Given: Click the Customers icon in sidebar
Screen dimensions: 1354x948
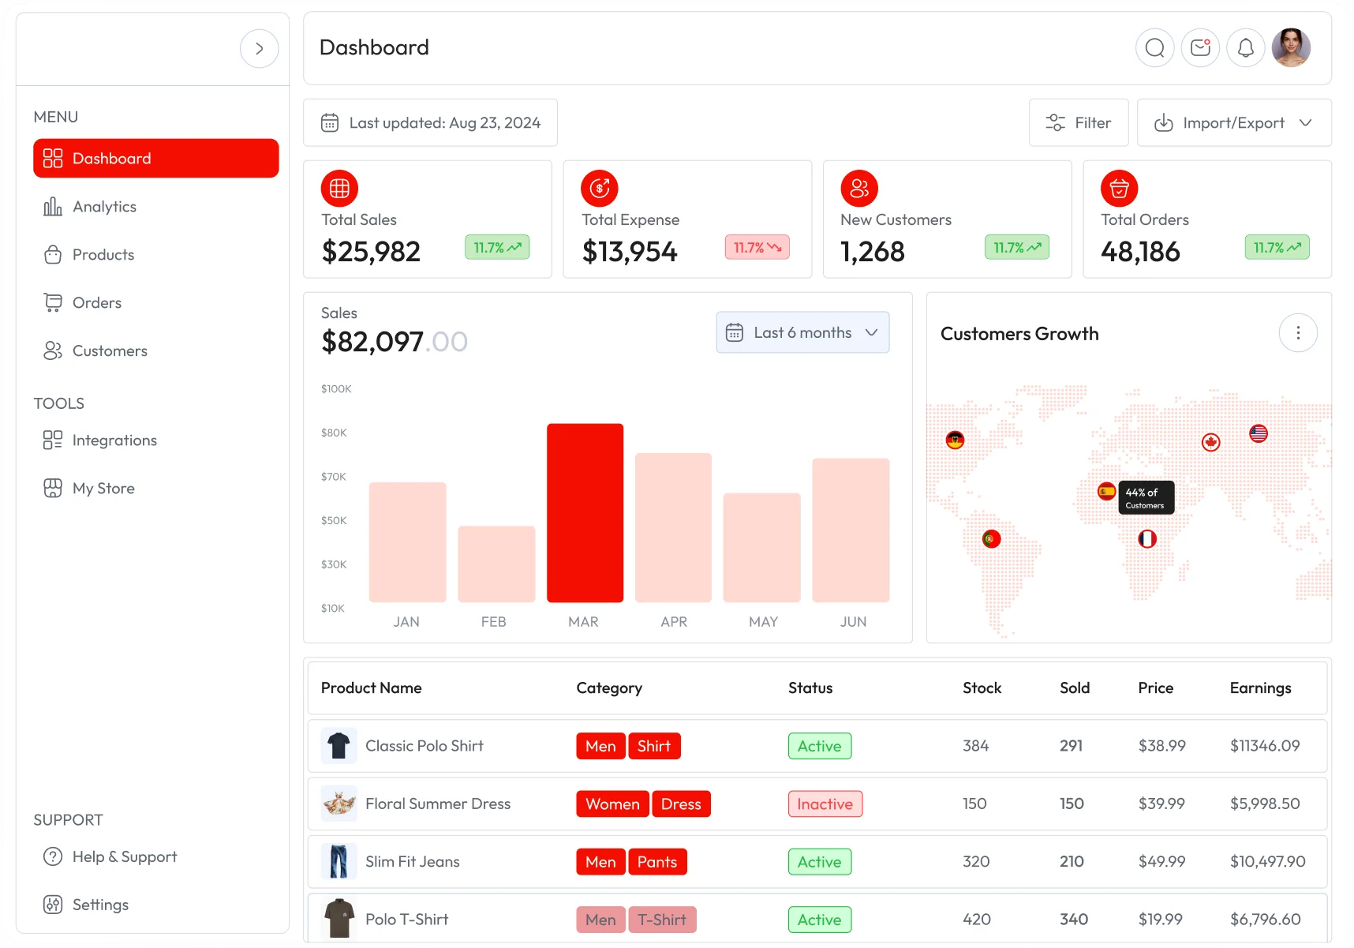Looking at the screenshot, I should coord(53,350).
